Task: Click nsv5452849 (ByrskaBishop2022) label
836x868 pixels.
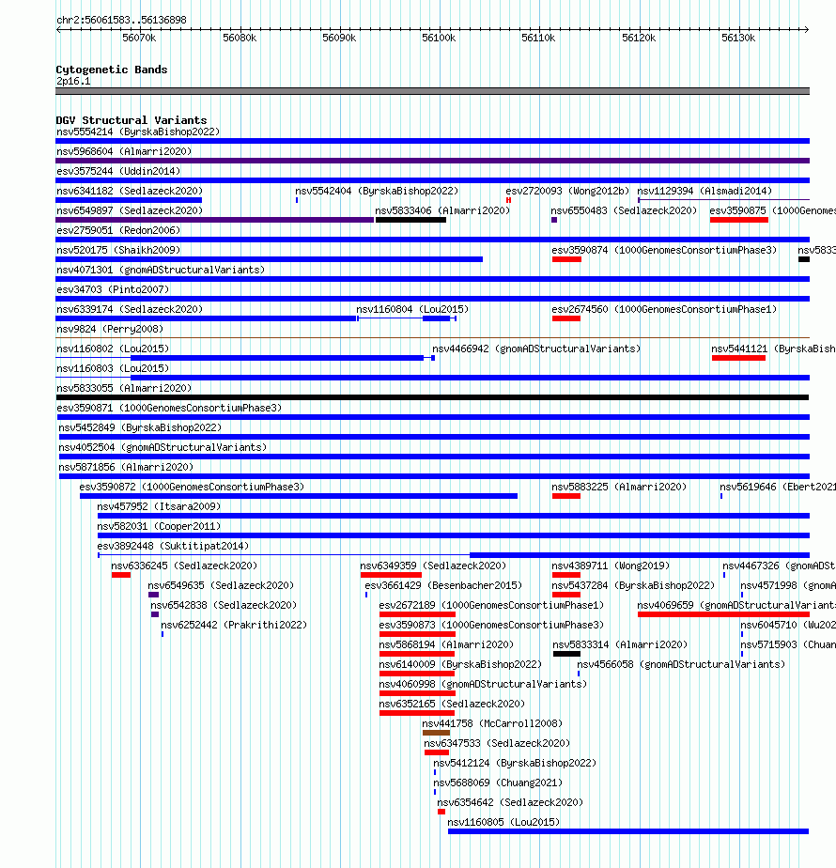Action: tap(140, 428)
